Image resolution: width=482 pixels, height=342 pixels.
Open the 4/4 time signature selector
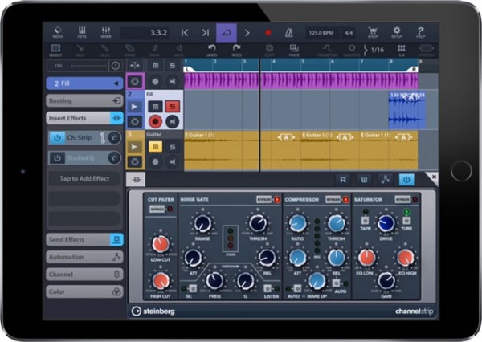point(349,33)
